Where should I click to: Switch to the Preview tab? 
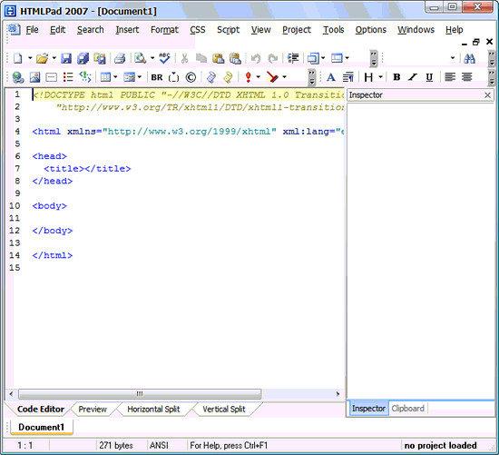93,409
